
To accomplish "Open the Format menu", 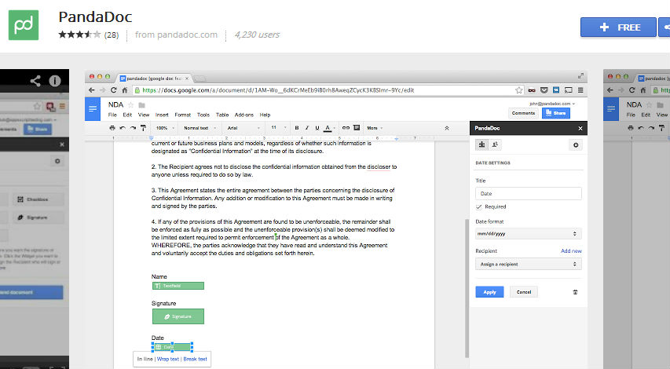I will tap(182, 115).
